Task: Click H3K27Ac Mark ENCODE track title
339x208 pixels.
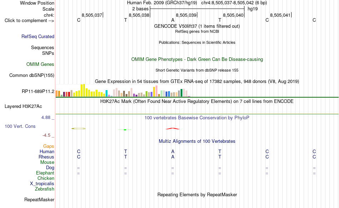Action: (197, 102)
